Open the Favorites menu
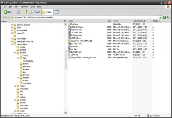Screen dimensions: 172x118 point(24,7)
